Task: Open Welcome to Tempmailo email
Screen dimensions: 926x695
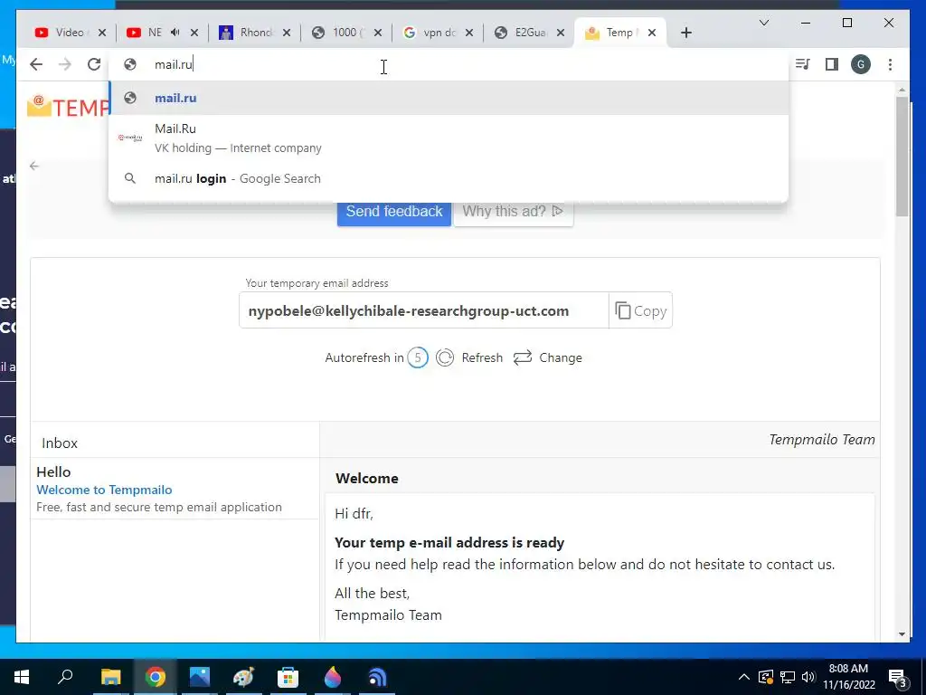Action: pos(104,490)
